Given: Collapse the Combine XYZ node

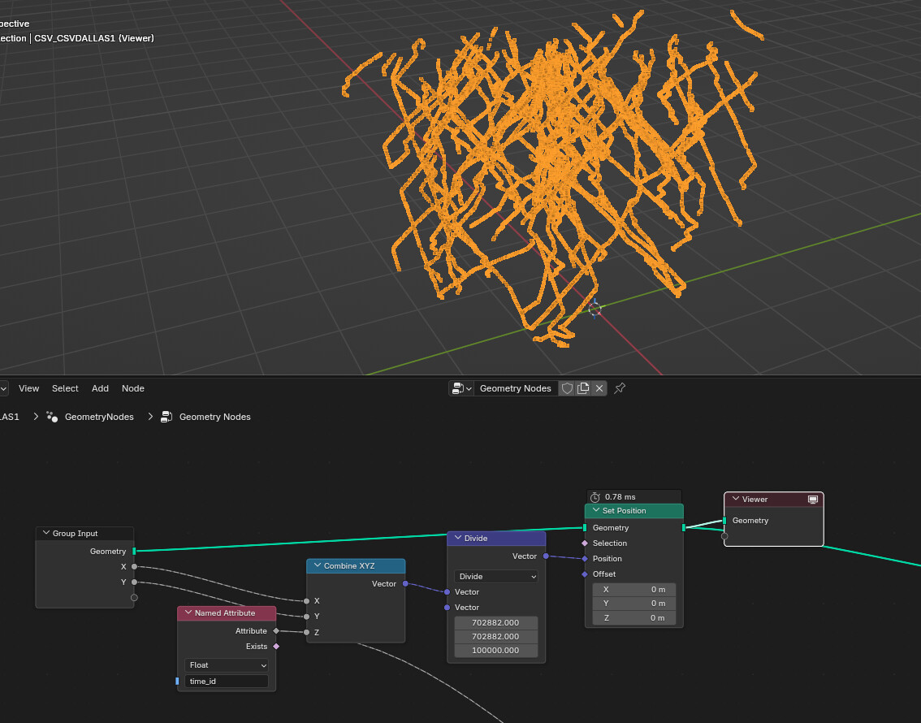Looking at the screenshot, I should pyautogui.click(x=318, y=565).
